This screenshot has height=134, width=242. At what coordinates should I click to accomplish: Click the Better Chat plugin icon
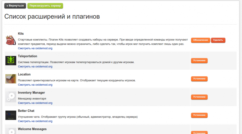[11, 115]
